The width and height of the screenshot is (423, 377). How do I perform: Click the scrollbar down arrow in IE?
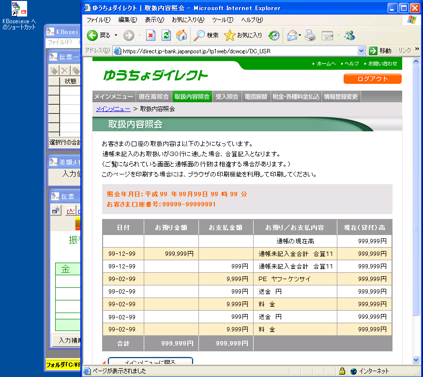click(x=416, y=360)
